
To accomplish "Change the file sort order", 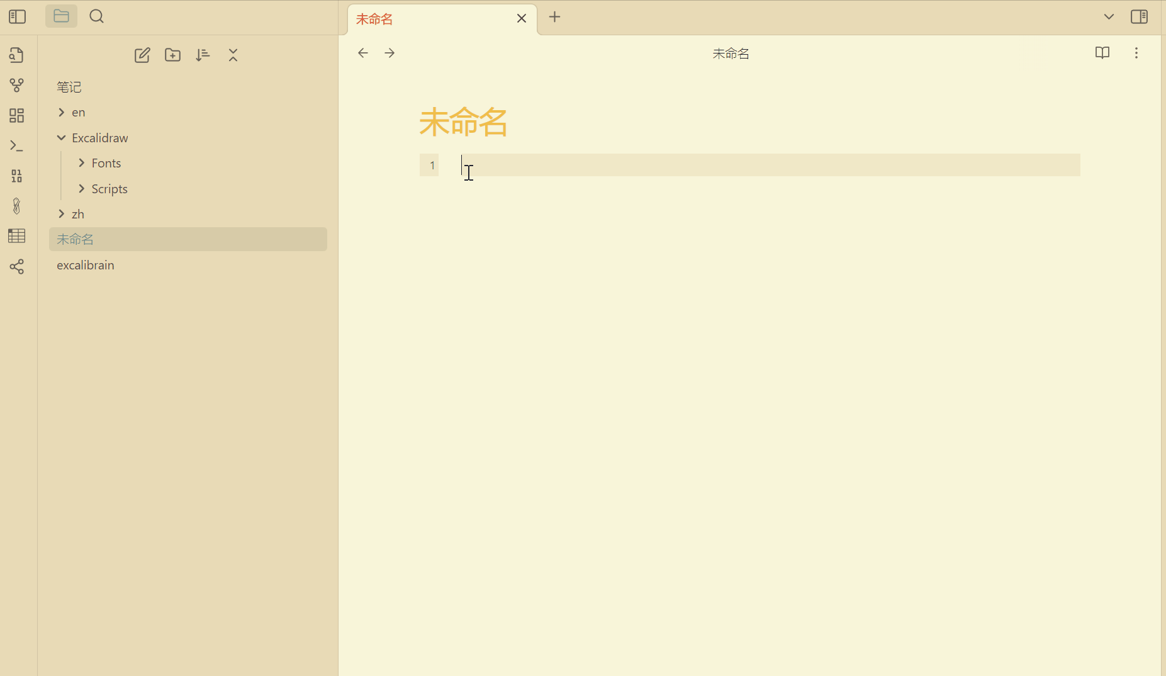I will (x=203, y=55).
